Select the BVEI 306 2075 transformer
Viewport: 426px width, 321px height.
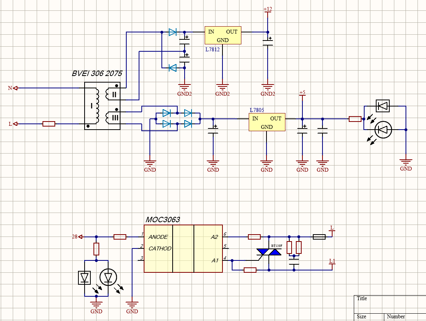coord(102,106)
